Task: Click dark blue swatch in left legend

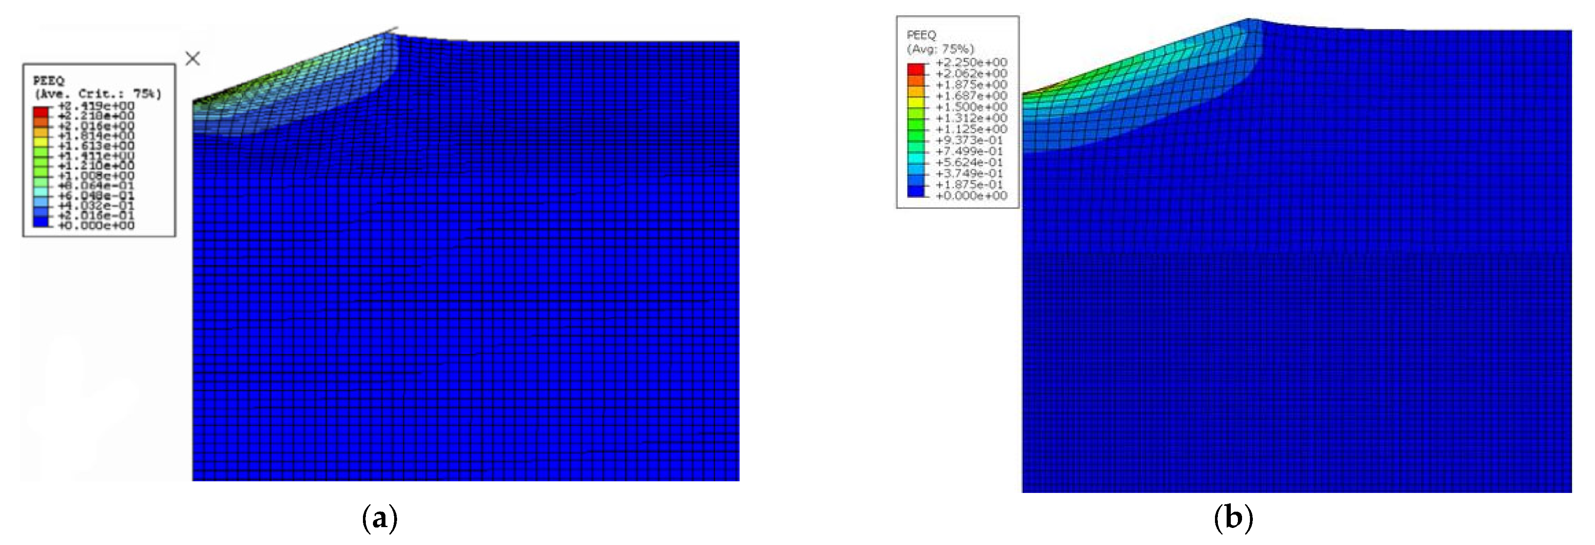Action: click(40, 221)
